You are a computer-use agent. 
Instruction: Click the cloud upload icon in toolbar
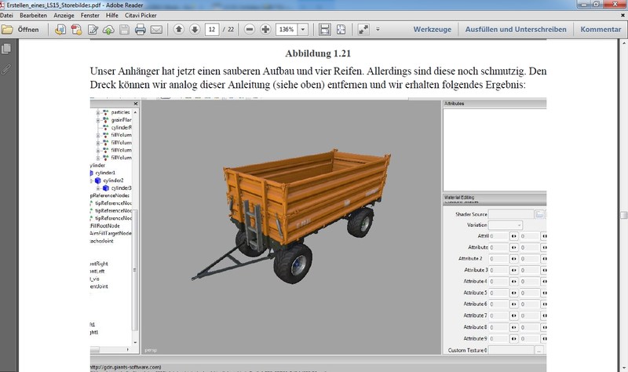108,30
